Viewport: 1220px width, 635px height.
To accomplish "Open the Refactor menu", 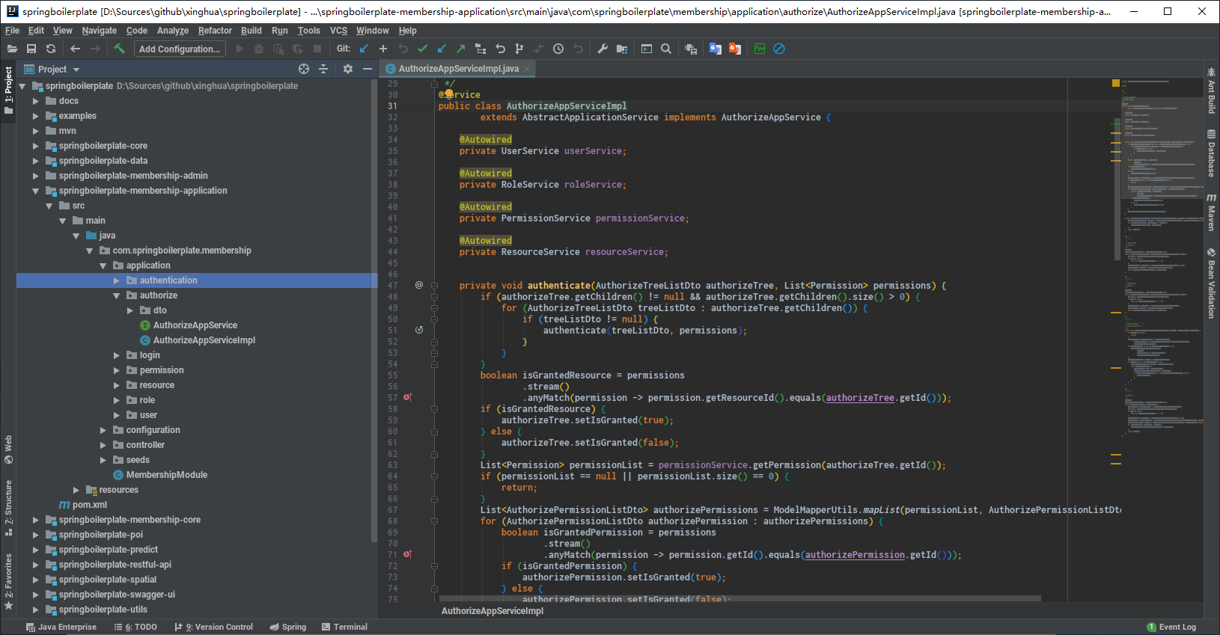I will (215, 31).
